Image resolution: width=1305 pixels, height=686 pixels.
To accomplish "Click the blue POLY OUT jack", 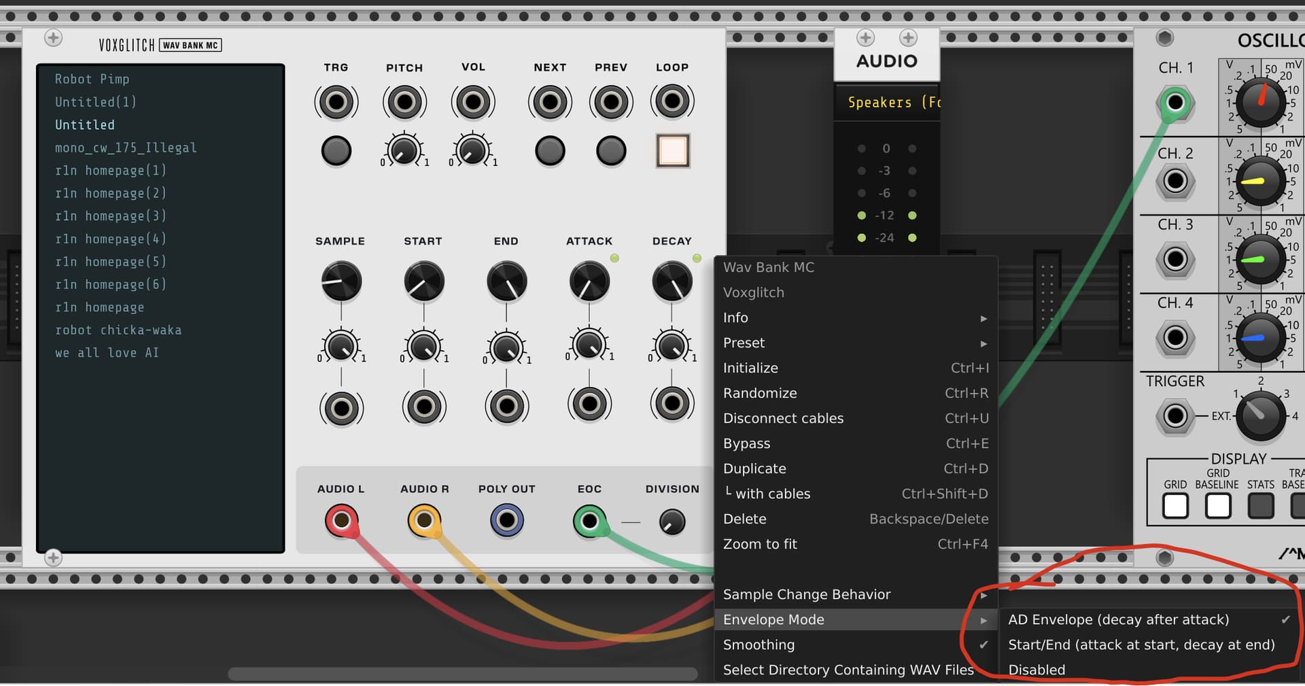I will (506, 521).
